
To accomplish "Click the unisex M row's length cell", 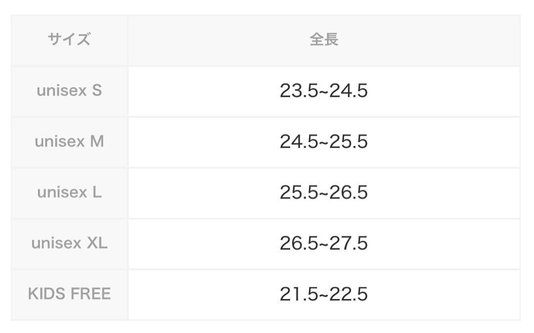I will coord(324,143).
